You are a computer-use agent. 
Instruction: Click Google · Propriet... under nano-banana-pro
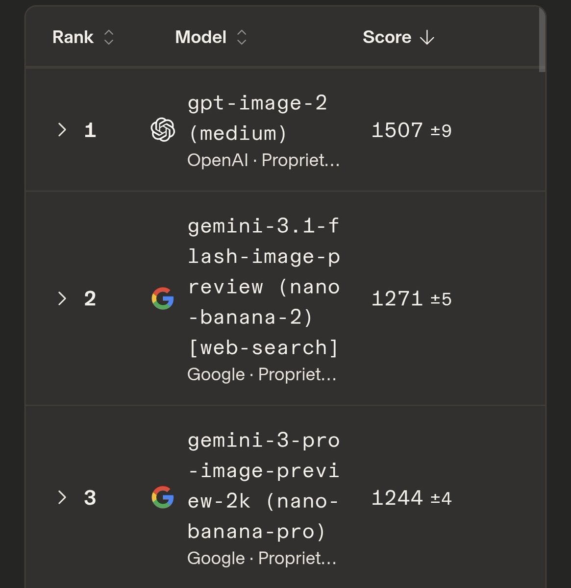click(x=262, y=558)
